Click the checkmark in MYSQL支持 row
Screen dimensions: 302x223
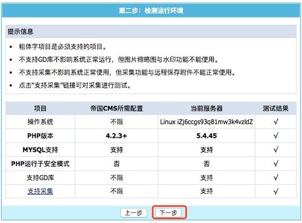pos(276,150)
